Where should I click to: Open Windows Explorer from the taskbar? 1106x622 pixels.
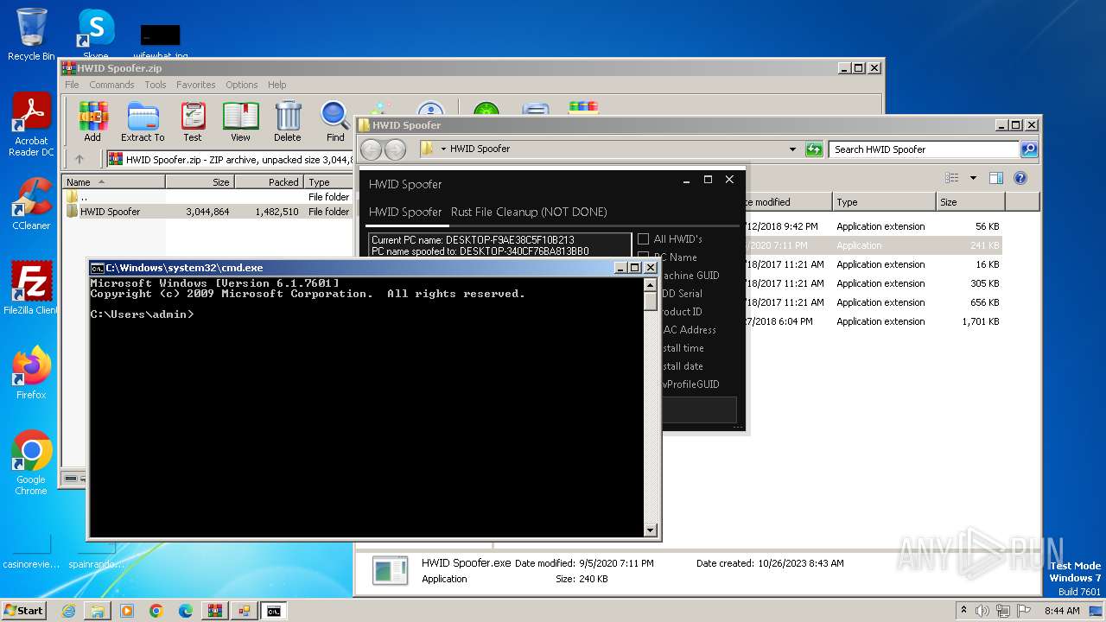pos(98,611)
